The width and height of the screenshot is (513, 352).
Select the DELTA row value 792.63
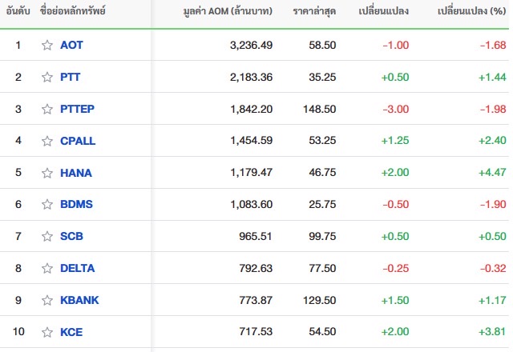point(256,268)
